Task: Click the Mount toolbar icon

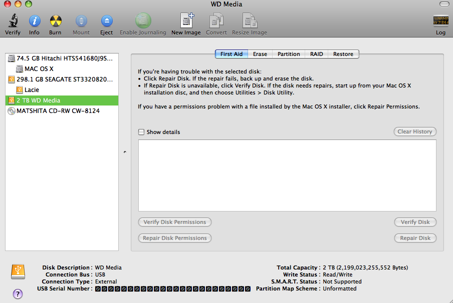Action: 81,21
